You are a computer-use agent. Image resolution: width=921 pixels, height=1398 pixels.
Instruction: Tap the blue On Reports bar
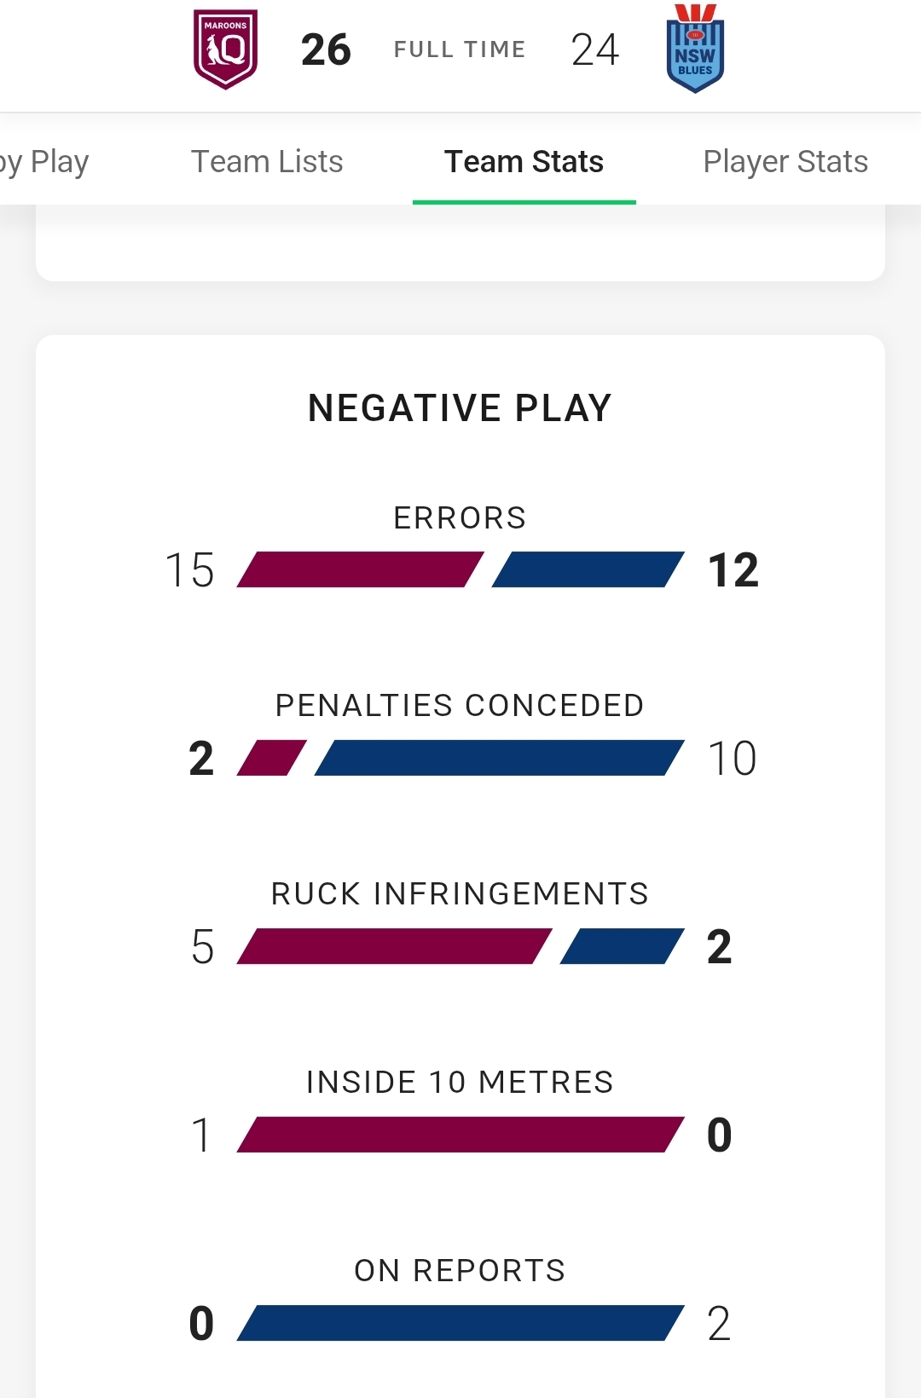tap(460, 1323)
